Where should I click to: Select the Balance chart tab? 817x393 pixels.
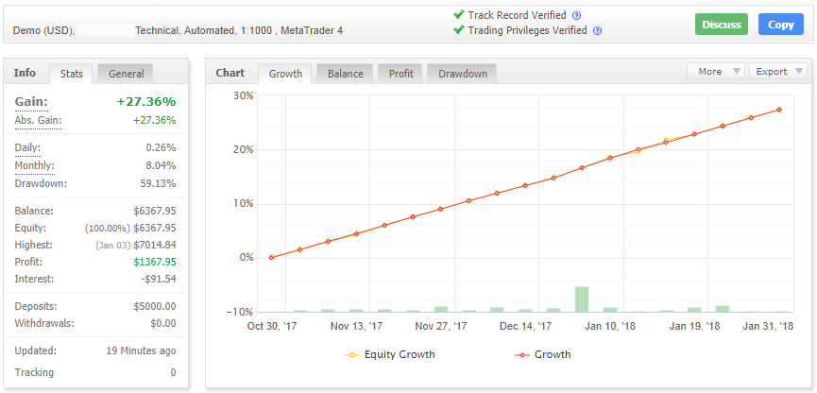pyautogui.click(x=345, y=74)
